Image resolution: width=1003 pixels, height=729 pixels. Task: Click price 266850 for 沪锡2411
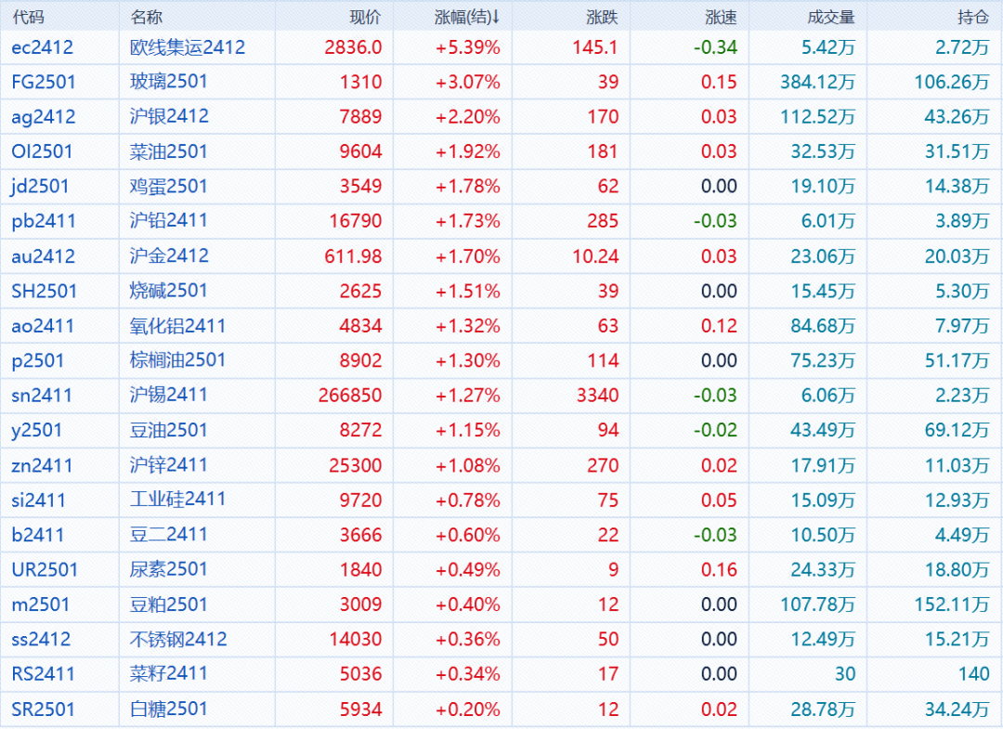click(x=350, y=396)
